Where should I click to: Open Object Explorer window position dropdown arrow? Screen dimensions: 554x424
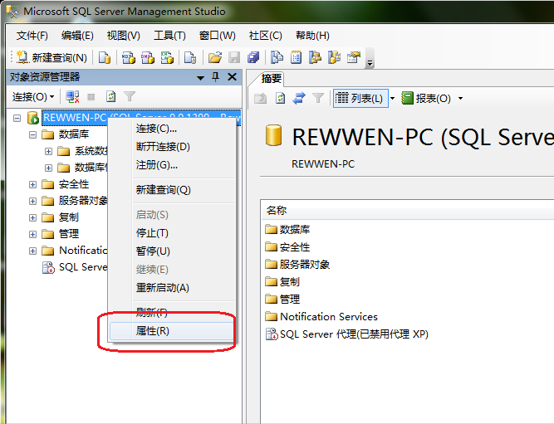coord(200,78)
